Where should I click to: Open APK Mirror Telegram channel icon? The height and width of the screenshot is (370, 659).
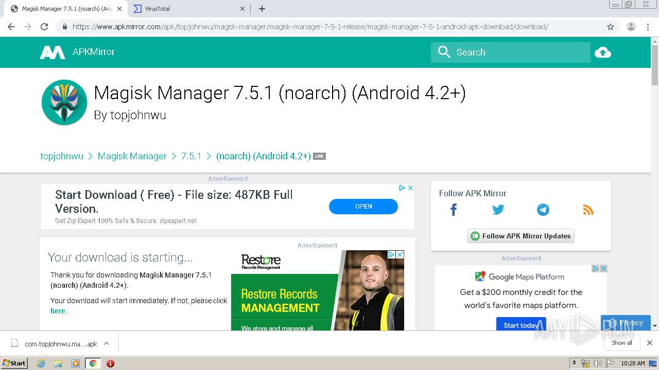click(543, 210)
